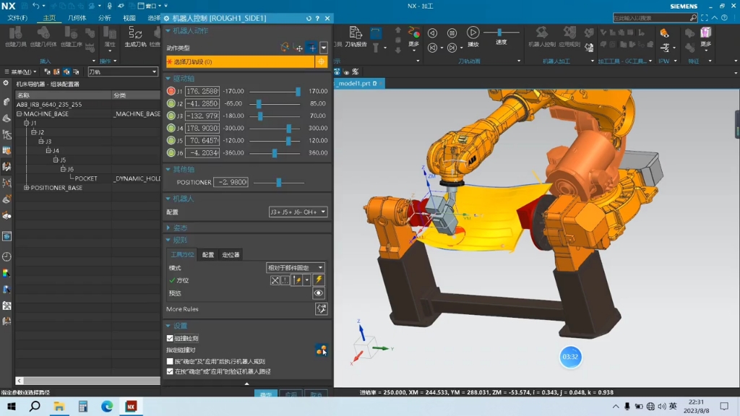Click the toolpath segment pick-point icon
This screenshot has width=740, height=416.
(321, 62)
